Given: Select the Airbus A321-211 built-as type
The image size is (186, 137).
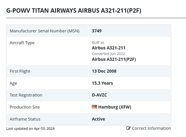Looking at the screenshot, I should pos(108,48).
